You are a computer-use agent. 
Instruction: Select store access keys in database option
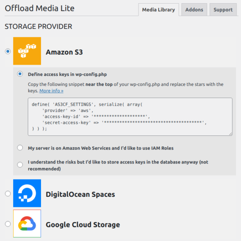coord(20,165)
